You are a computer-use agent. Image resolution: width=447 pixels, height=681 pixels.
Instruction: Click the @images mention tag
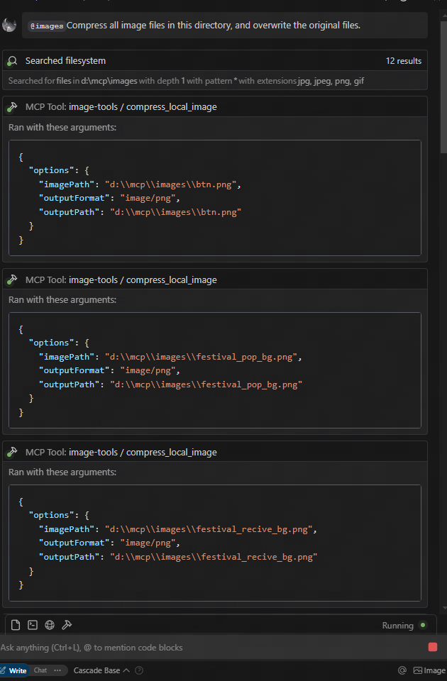pos(46,26)
